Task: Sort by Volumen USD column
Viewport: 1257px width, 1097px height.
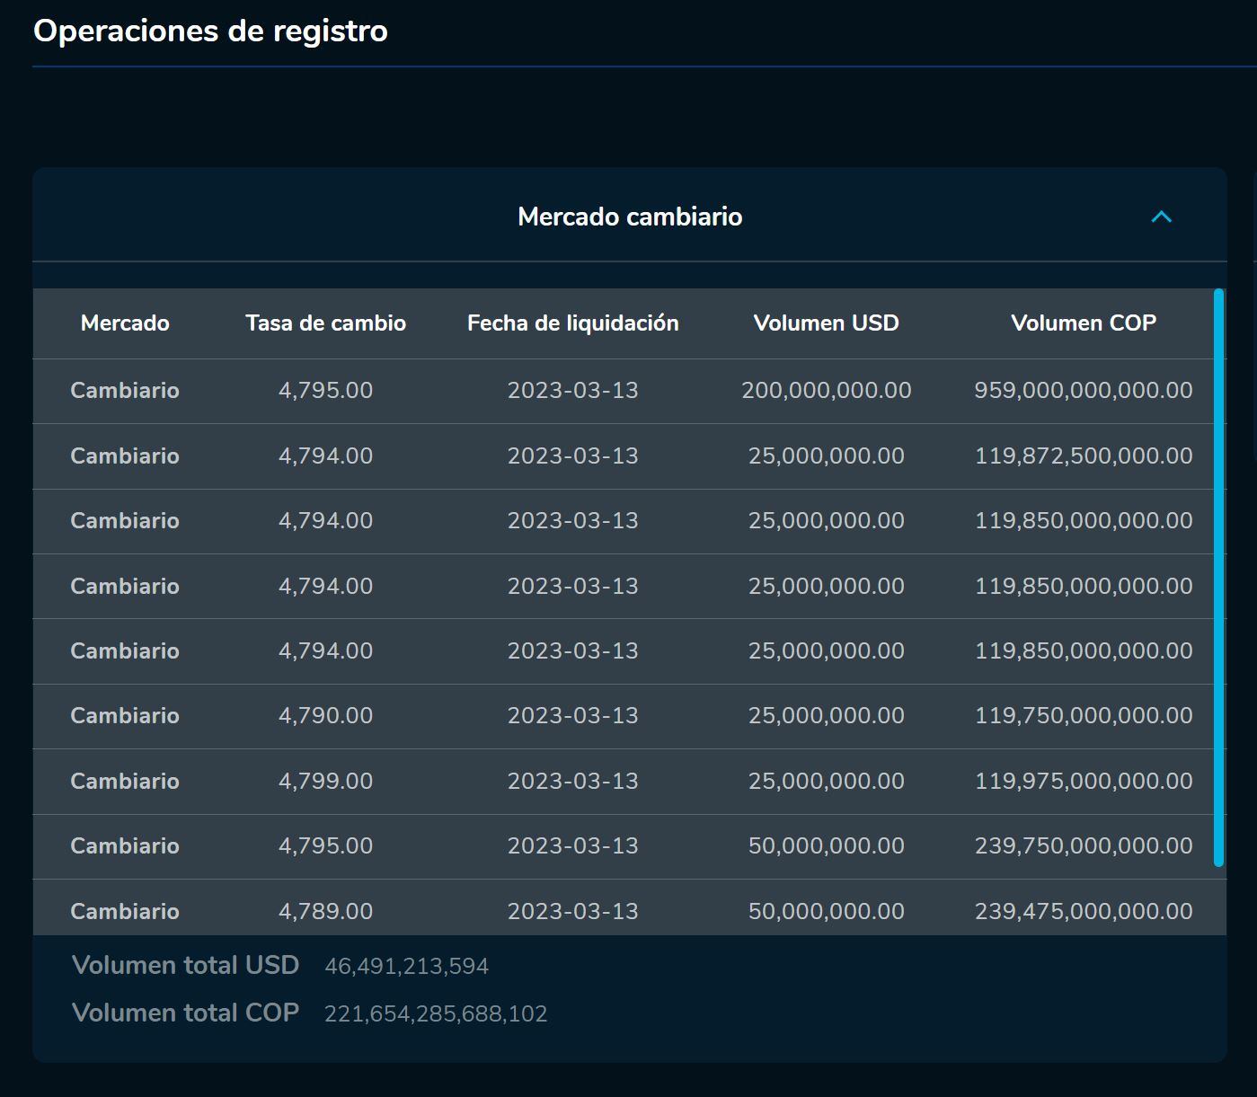Action: [x=826, y=323]
